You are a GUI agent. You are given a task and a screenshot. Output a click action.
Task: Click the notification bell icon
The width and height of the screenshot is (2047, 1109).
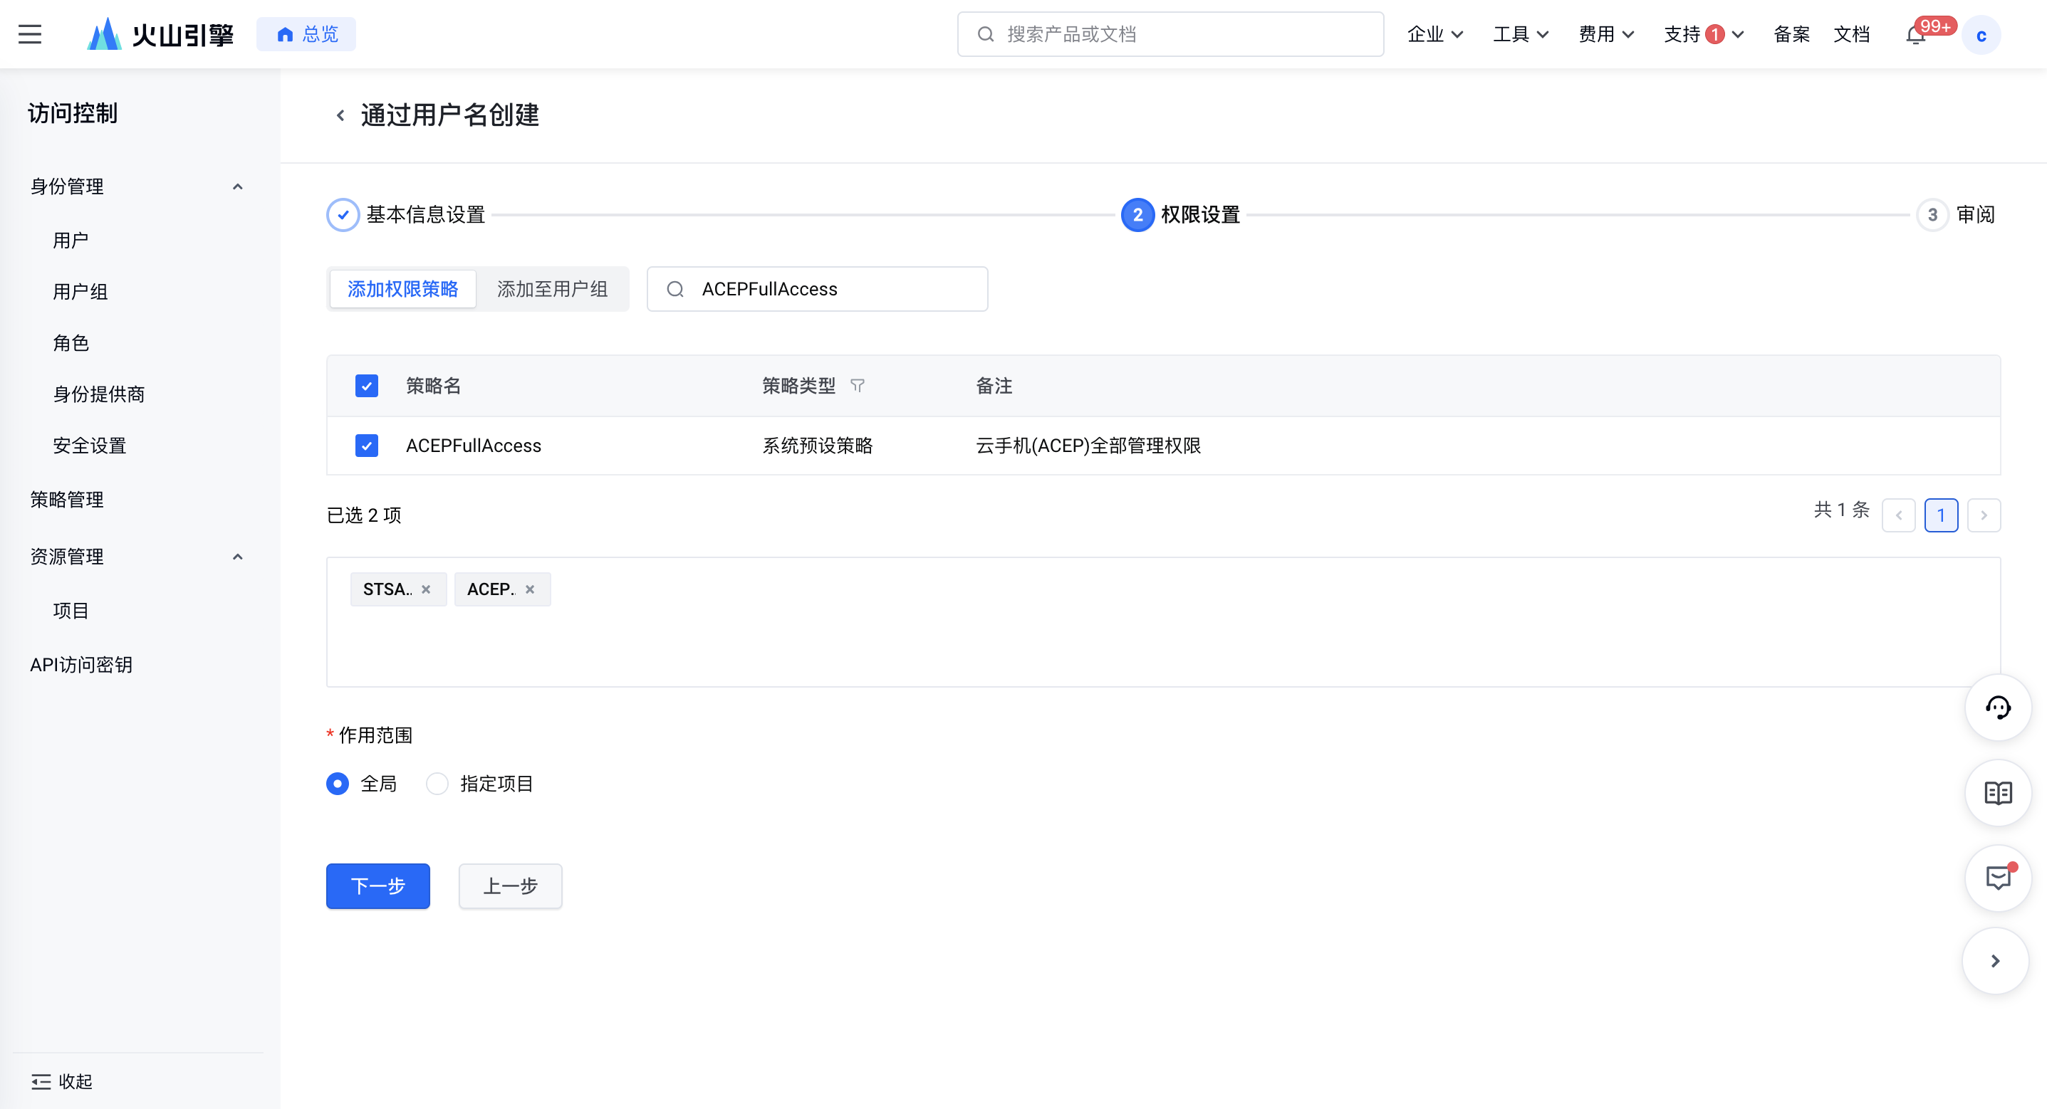(1915, 35)
